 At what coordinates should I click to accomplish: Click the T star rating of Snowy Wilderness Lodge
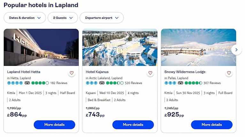click(x=170, y=83)
